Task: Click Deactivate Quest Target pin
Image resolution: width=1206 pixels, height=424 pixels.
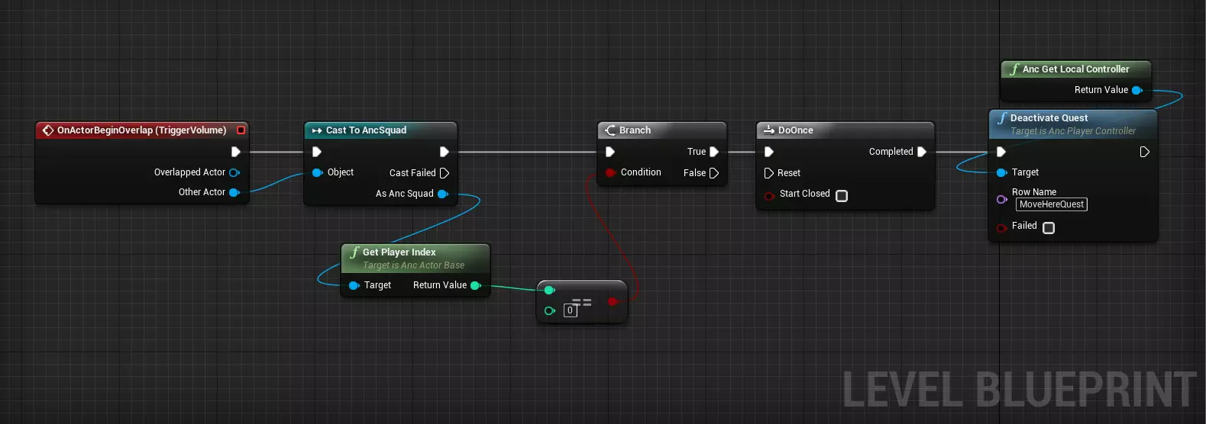Action: click(1001, 172)
